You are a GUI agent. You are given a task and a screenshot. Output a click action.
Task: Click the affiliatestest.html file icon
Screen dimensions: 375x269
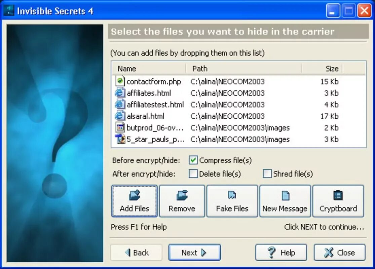point(120,104)
